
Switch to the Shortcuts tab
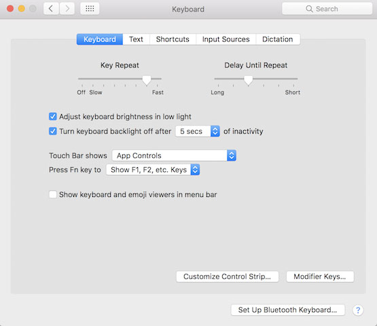point(173,39)
